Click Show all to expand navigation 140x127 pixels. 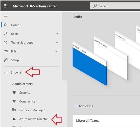click(x=17, y=72)
